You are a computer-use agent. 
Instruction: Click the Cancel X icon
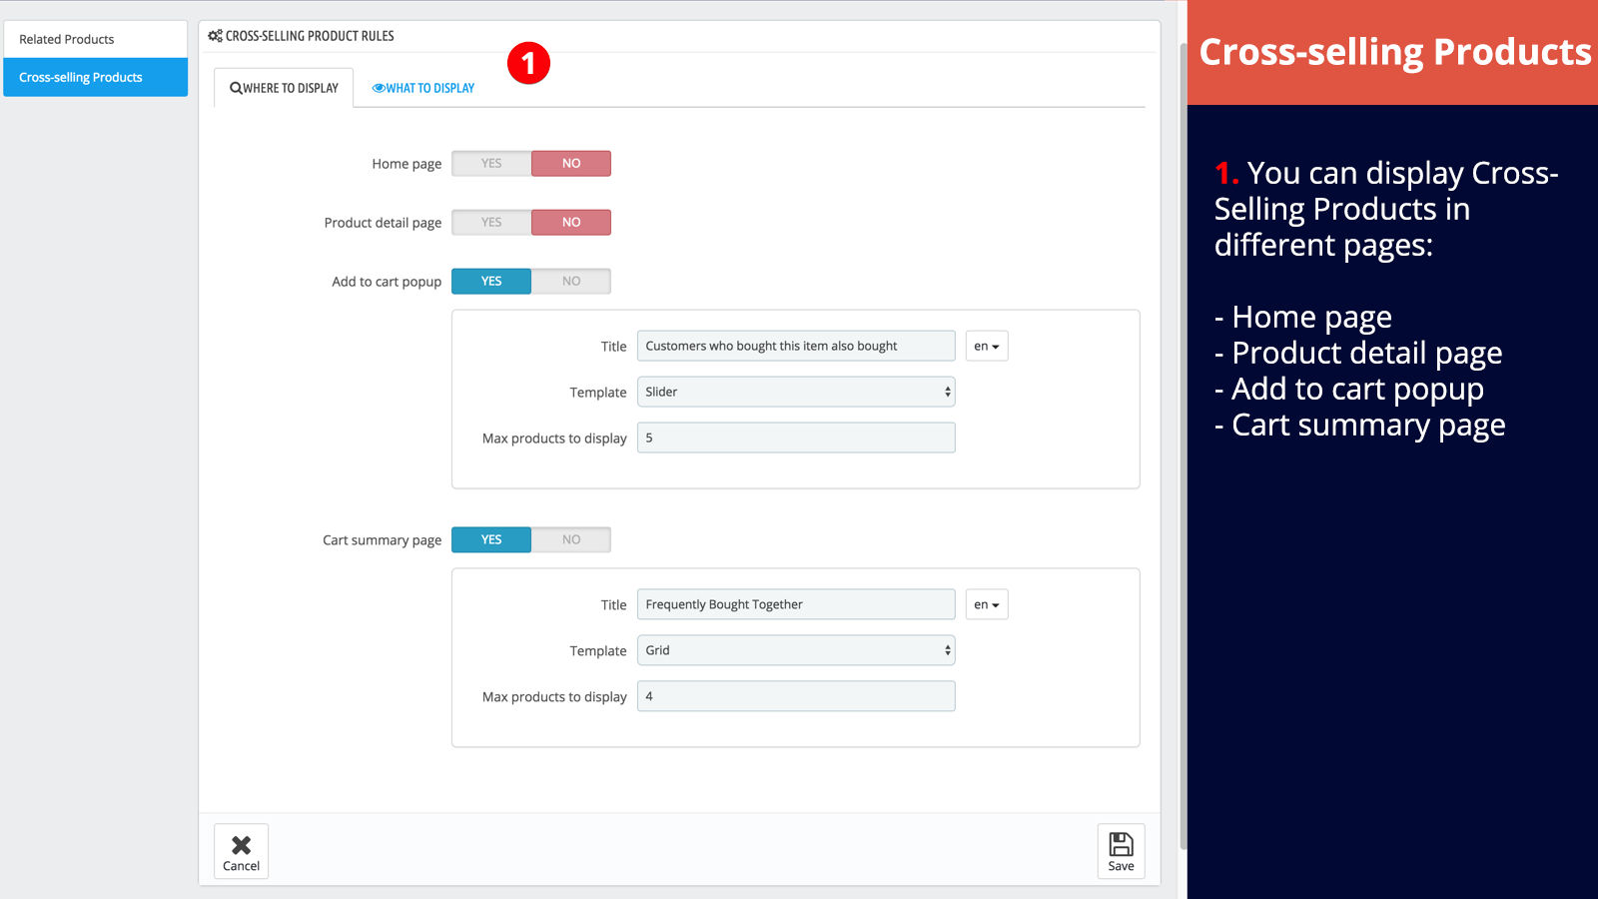(x=241, y=845)
